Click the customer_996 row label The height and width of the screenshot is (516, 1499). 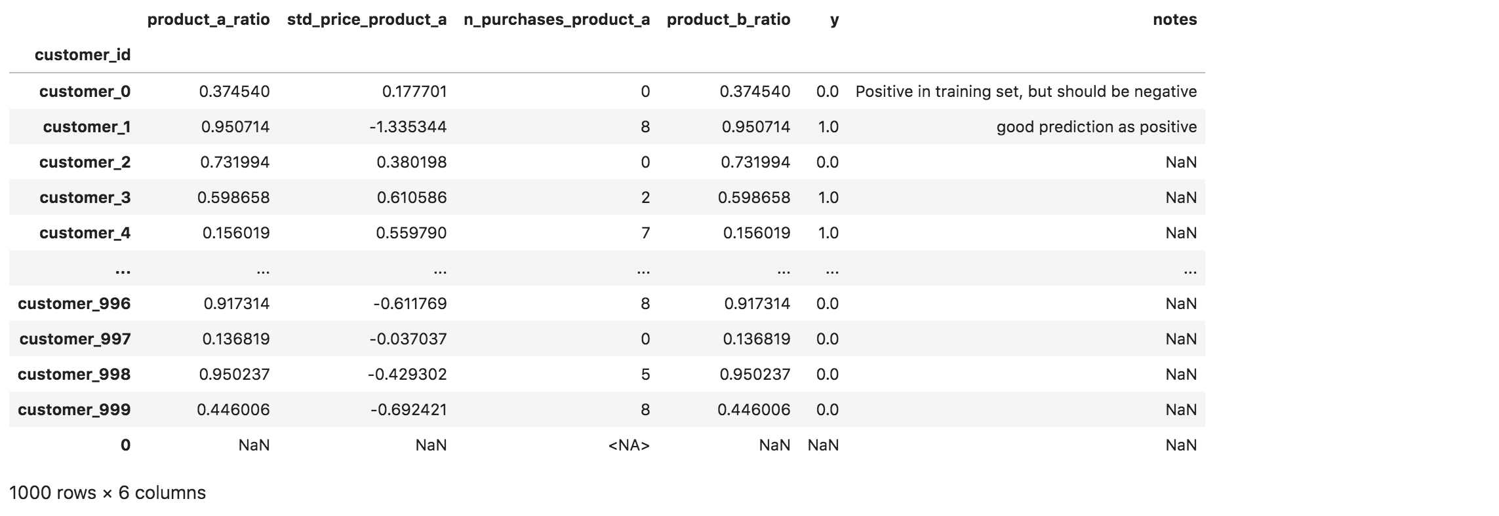click(x=74, y=304)
